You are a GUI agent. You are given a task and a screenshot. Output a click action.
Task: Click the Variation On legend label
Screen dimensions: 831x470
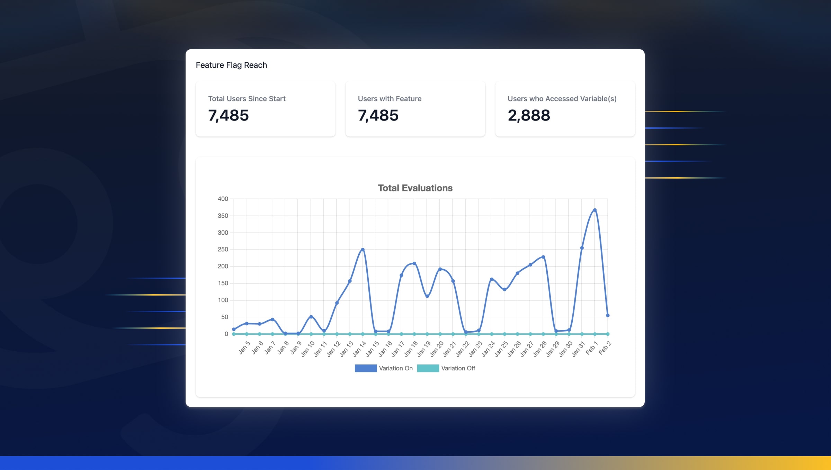pyautogui.click(x=396, y=368)
